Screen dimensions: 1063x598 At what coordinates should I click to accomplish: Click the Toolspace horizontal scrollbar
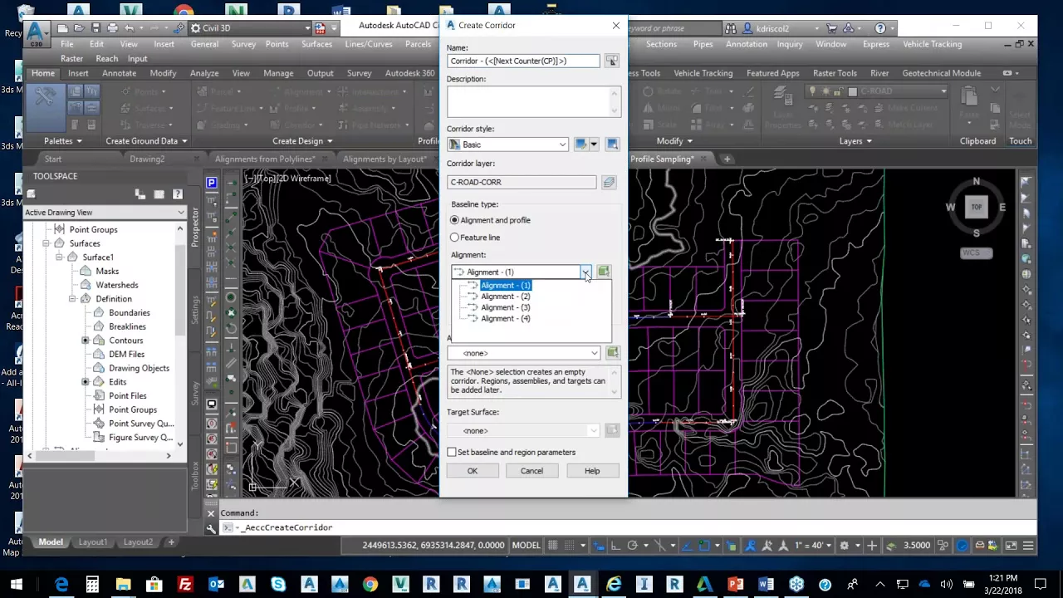[100, 455]
